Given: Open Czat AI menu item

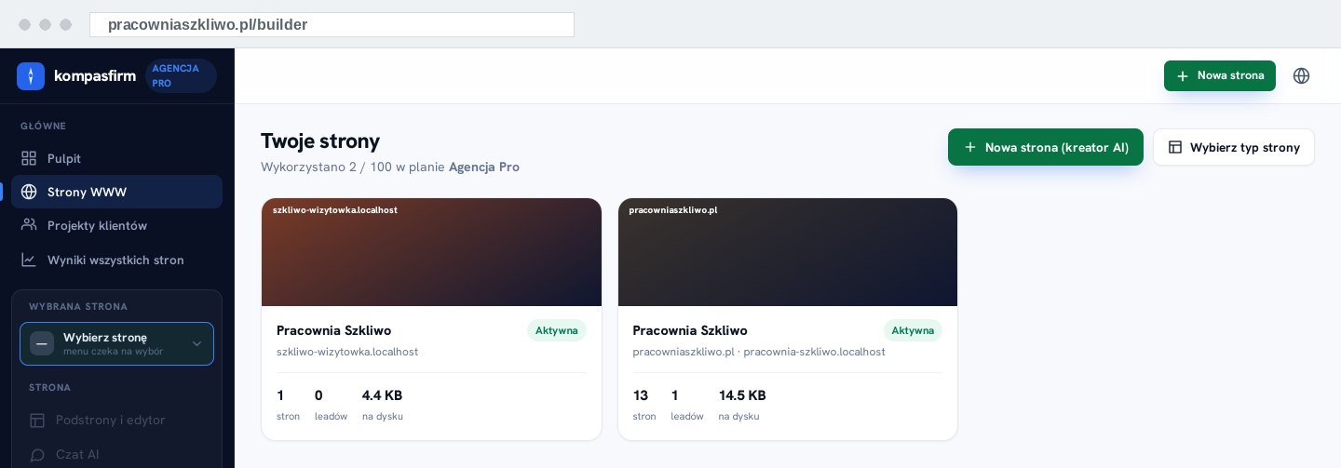Looking at the screenshot, I should (116, 454).
